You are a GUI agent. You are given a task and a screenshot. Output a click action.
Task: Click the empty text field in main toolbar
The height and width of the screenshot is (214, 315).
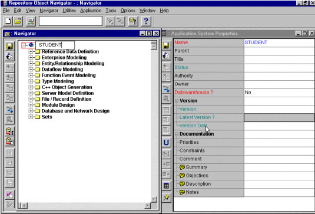(71, 21)
